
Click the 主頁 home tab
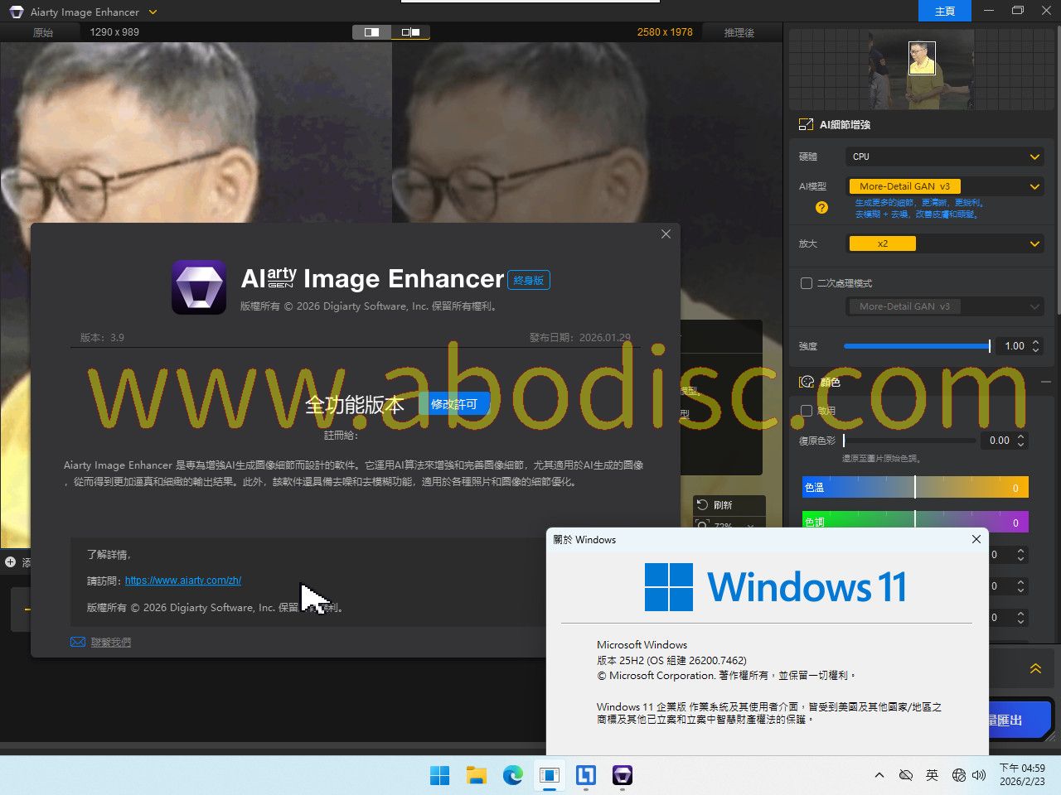945,12
